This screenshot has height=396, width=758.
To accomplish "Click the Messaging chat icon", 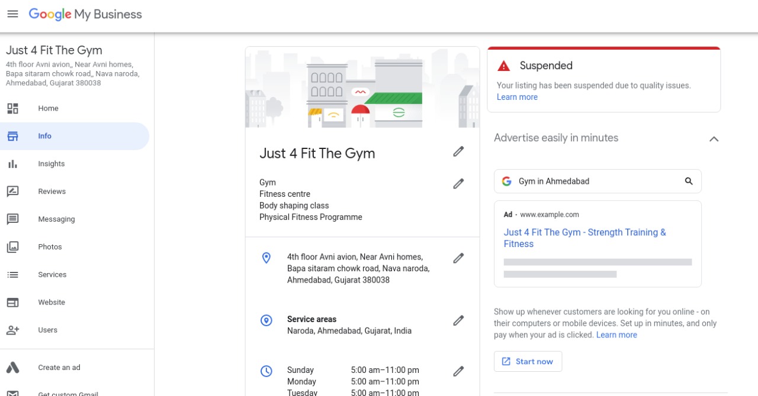I will point(12,219).
